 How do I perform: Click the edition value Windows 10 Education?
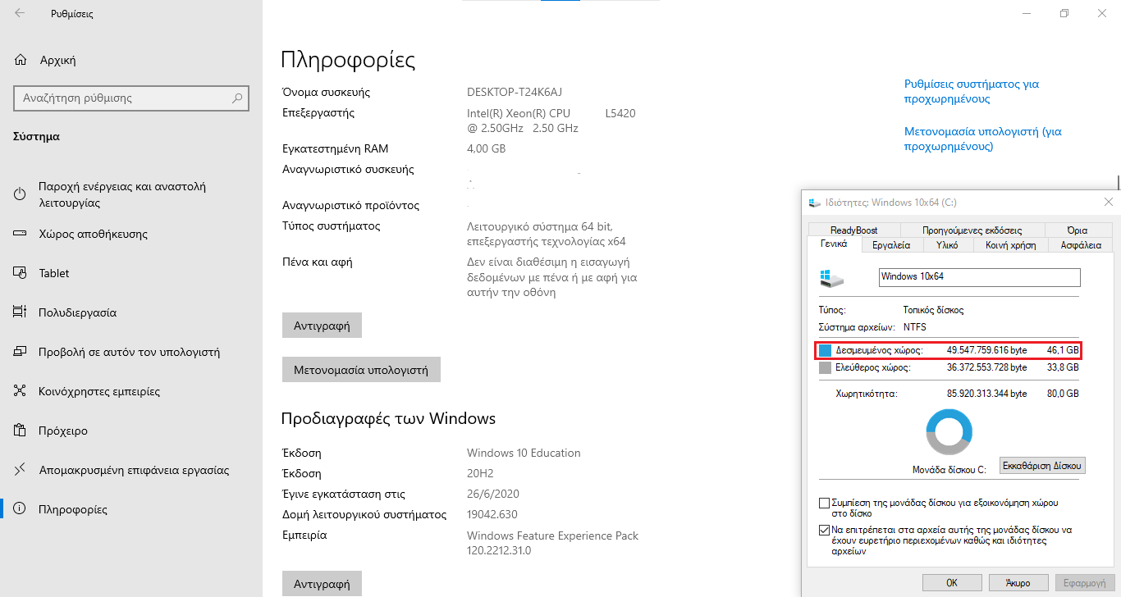tap(524, 453)
